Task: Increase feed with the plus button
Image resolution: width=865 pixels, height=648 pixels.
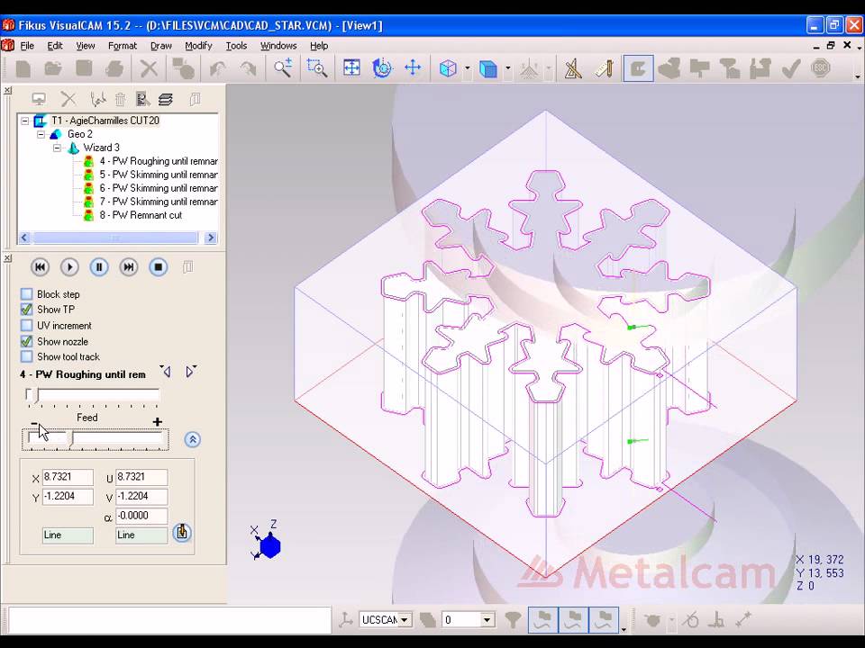Action: [157, 422]
